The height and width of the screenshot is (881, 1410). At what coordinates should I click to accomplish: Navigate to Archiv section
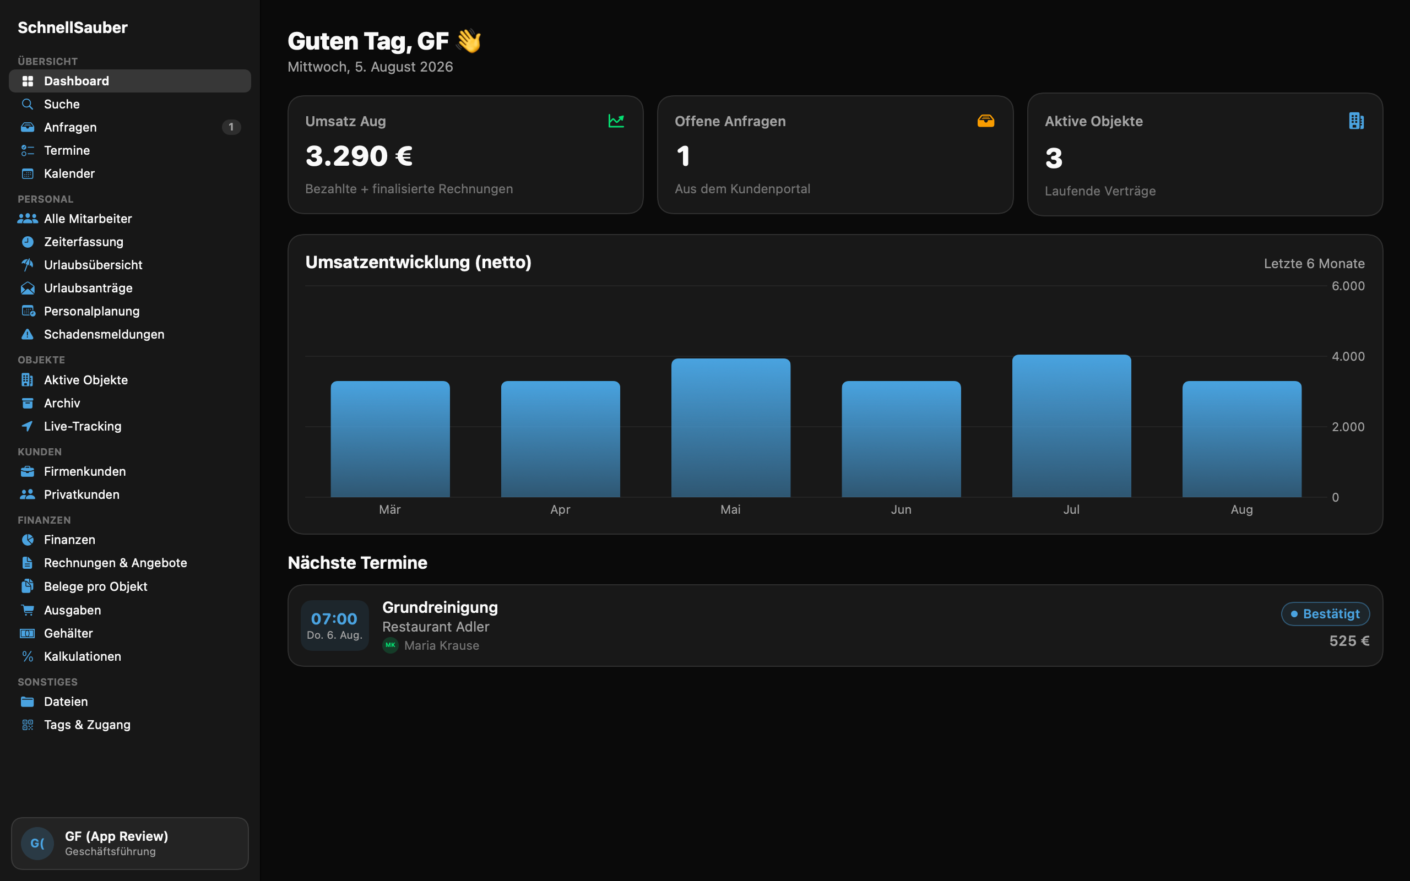[x=130, y=403]
